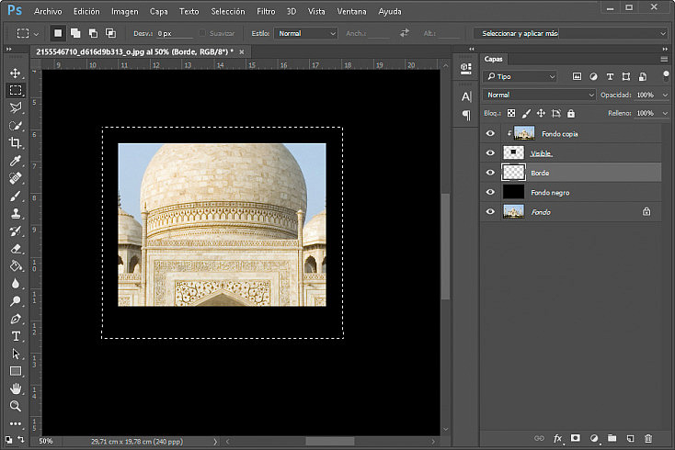Open the layer filter Tipo dropdown
675x450 pixels.
click(x=520, y=76)
